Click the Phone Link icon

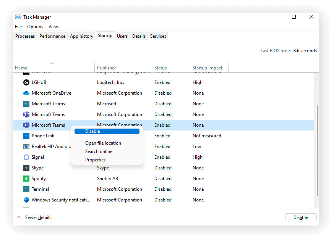tap(26, 135)
